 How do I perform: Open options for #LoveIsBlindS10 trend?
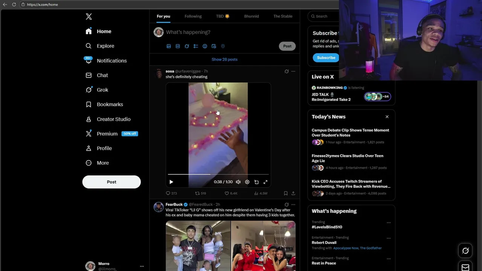click(389, 222)
